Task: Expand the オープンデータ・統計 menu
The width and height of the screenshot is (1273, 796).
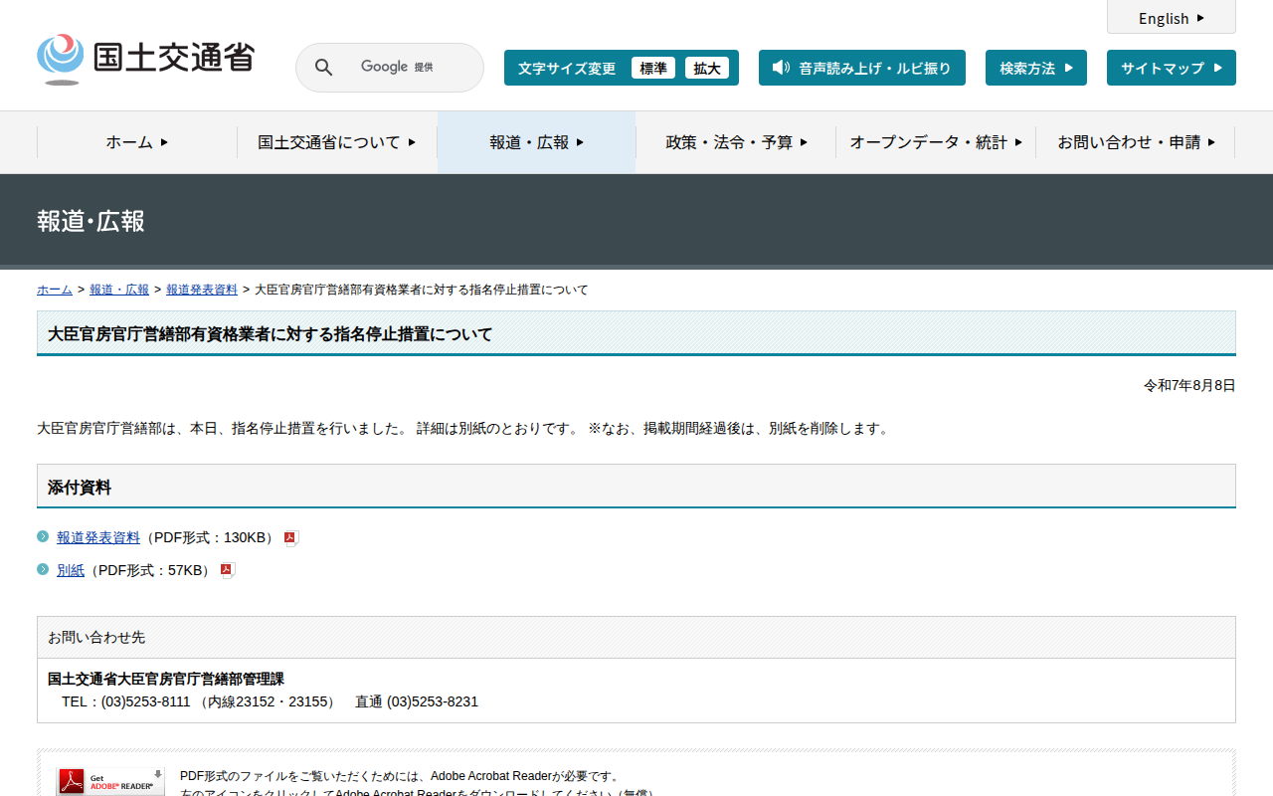Action: tap(935, 142)
